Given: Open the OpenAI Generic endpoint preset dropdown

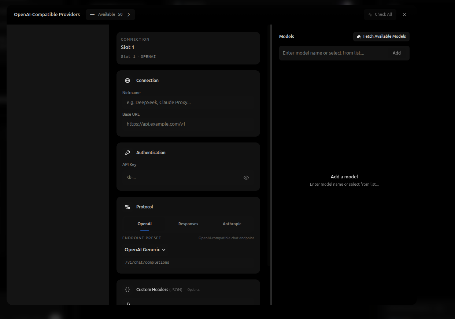Looking at the screenshot, I should [145, 250].
